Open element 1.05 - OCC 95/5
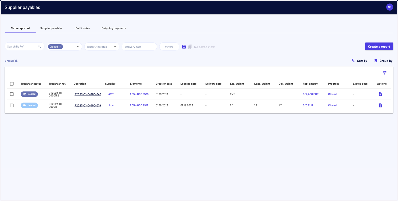 click(139, 94)
